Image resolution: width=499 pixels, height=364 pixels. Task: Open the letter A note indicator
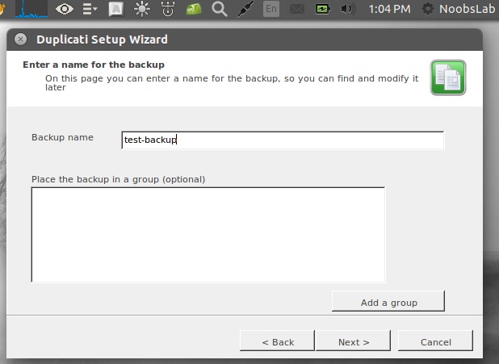(115, 9)
